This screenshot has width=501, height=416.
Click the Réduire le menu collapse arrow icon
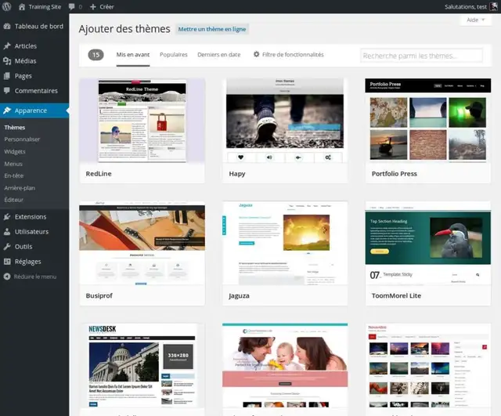point(7,277)
